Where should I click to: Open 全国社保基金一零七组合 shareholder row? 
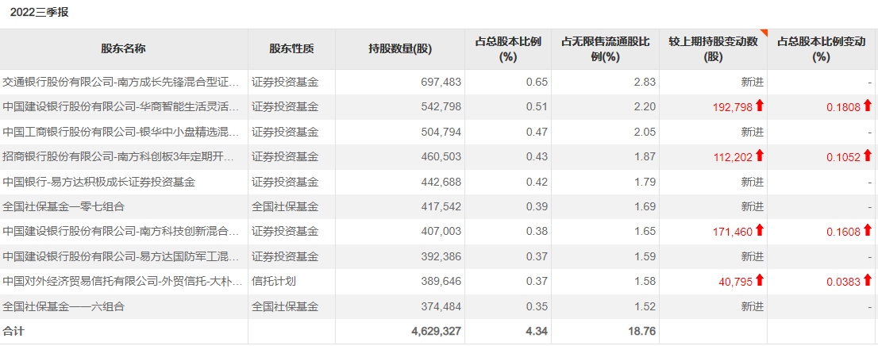(64, 206)
